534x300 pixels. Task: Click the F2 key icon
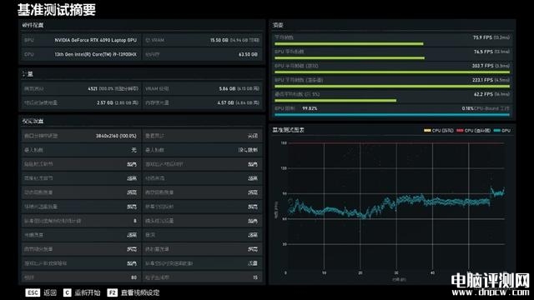coord(113,292)
